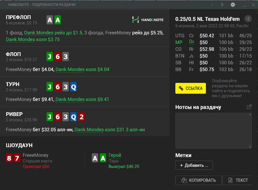The width and height of the screenshot is (258, 190).
Task: Click the notes scrollbar up arrow
Action: pos(250,114)
